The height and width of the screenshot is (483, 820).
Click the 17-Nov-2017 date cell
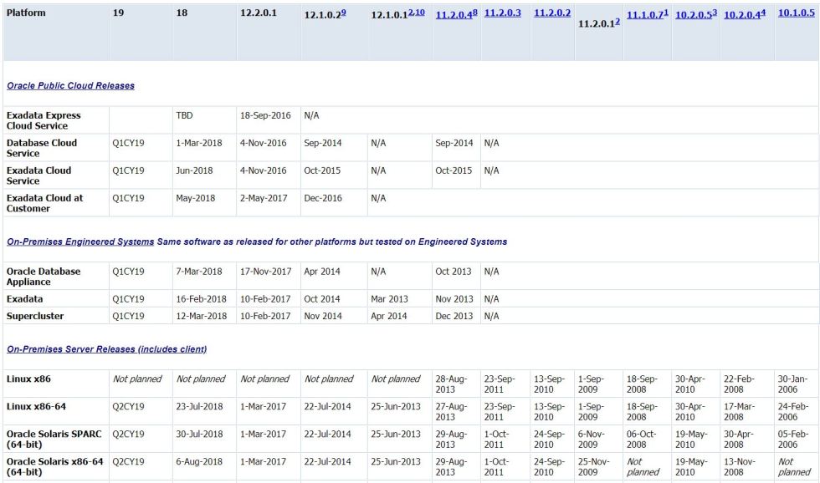tap(266, 272)
